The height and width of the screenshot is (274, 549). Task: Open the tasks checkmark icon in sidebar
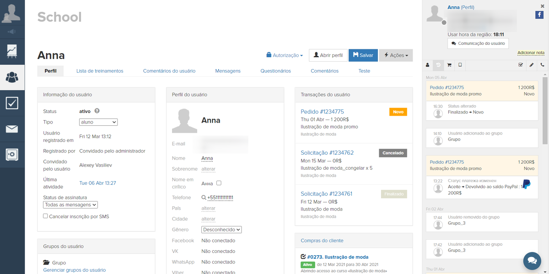[x=12, y=103]
